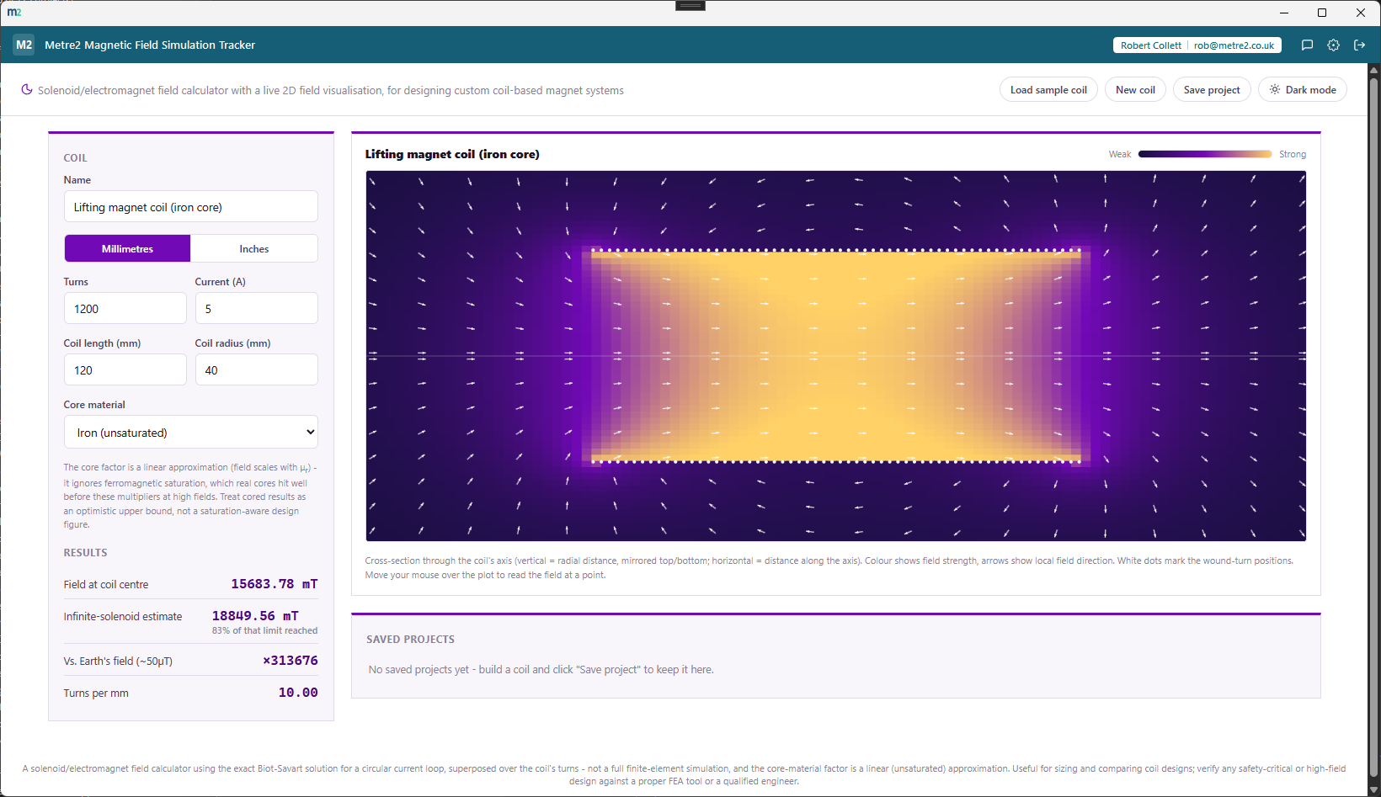This screenshot has height=797, width=1381.
Task: Open the settings gear icon
Action: pos(1333,45)
